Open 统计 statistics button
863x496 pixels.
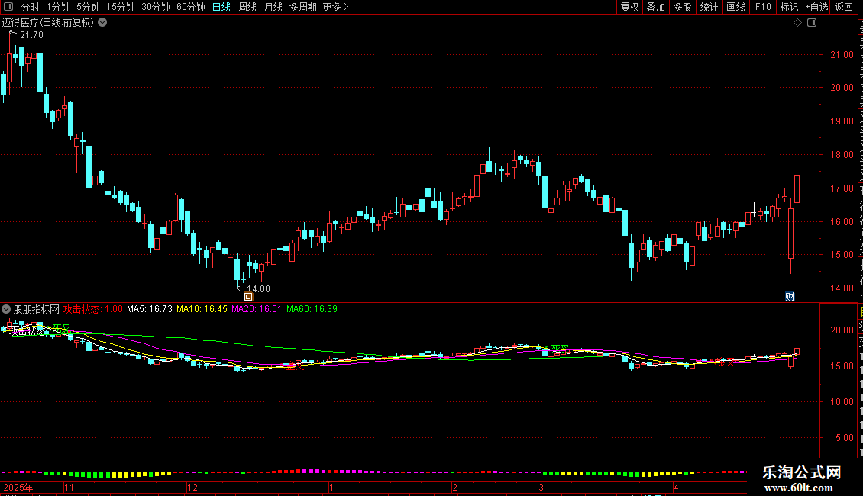pyautogui.click(x=708, y=7)
